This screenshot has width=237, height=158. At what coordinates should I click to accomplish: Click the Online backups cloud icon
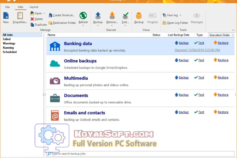tap(55, 64)
